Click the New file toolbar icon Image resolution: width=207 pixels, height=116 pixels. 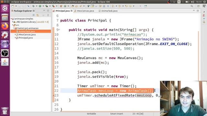coord(13,6)
